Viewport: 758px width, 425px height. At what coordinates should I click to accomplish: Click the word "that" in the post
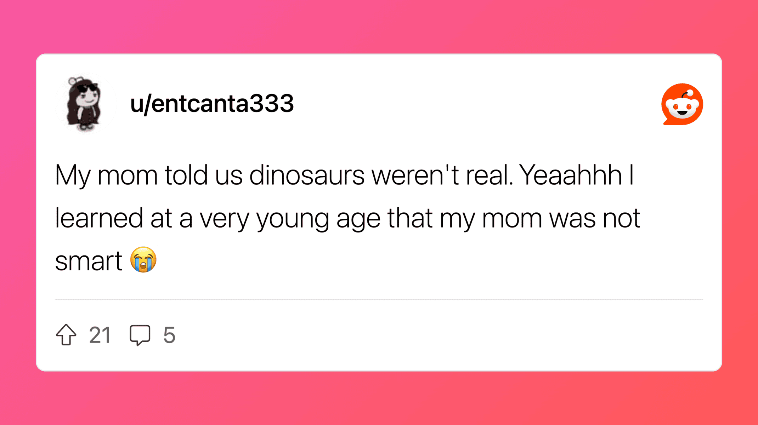click(410, 218)
